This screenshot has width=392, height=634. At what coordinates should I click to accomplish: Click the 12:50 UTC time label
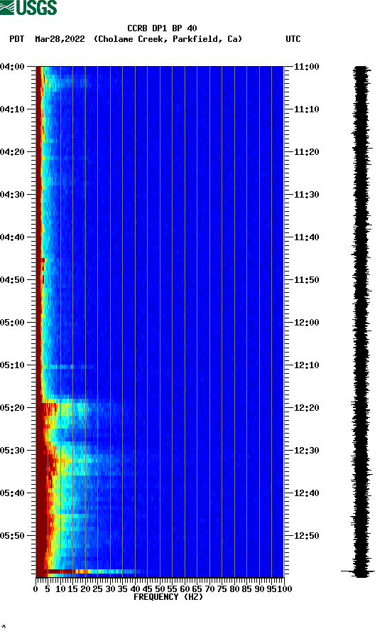pyautogui.click(x=306, y=536)
